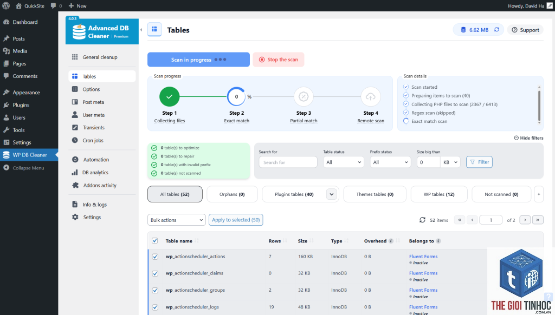Screen dimensions: 555x315
Task: Click the plugin Settings gear icon
Action: pos(75,217)
